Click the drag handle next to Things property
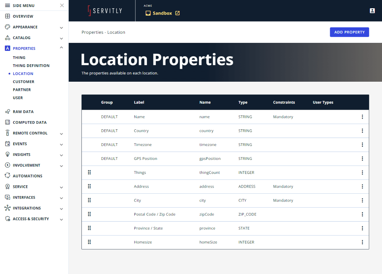 pyautogui.click(x=89, y=172)
